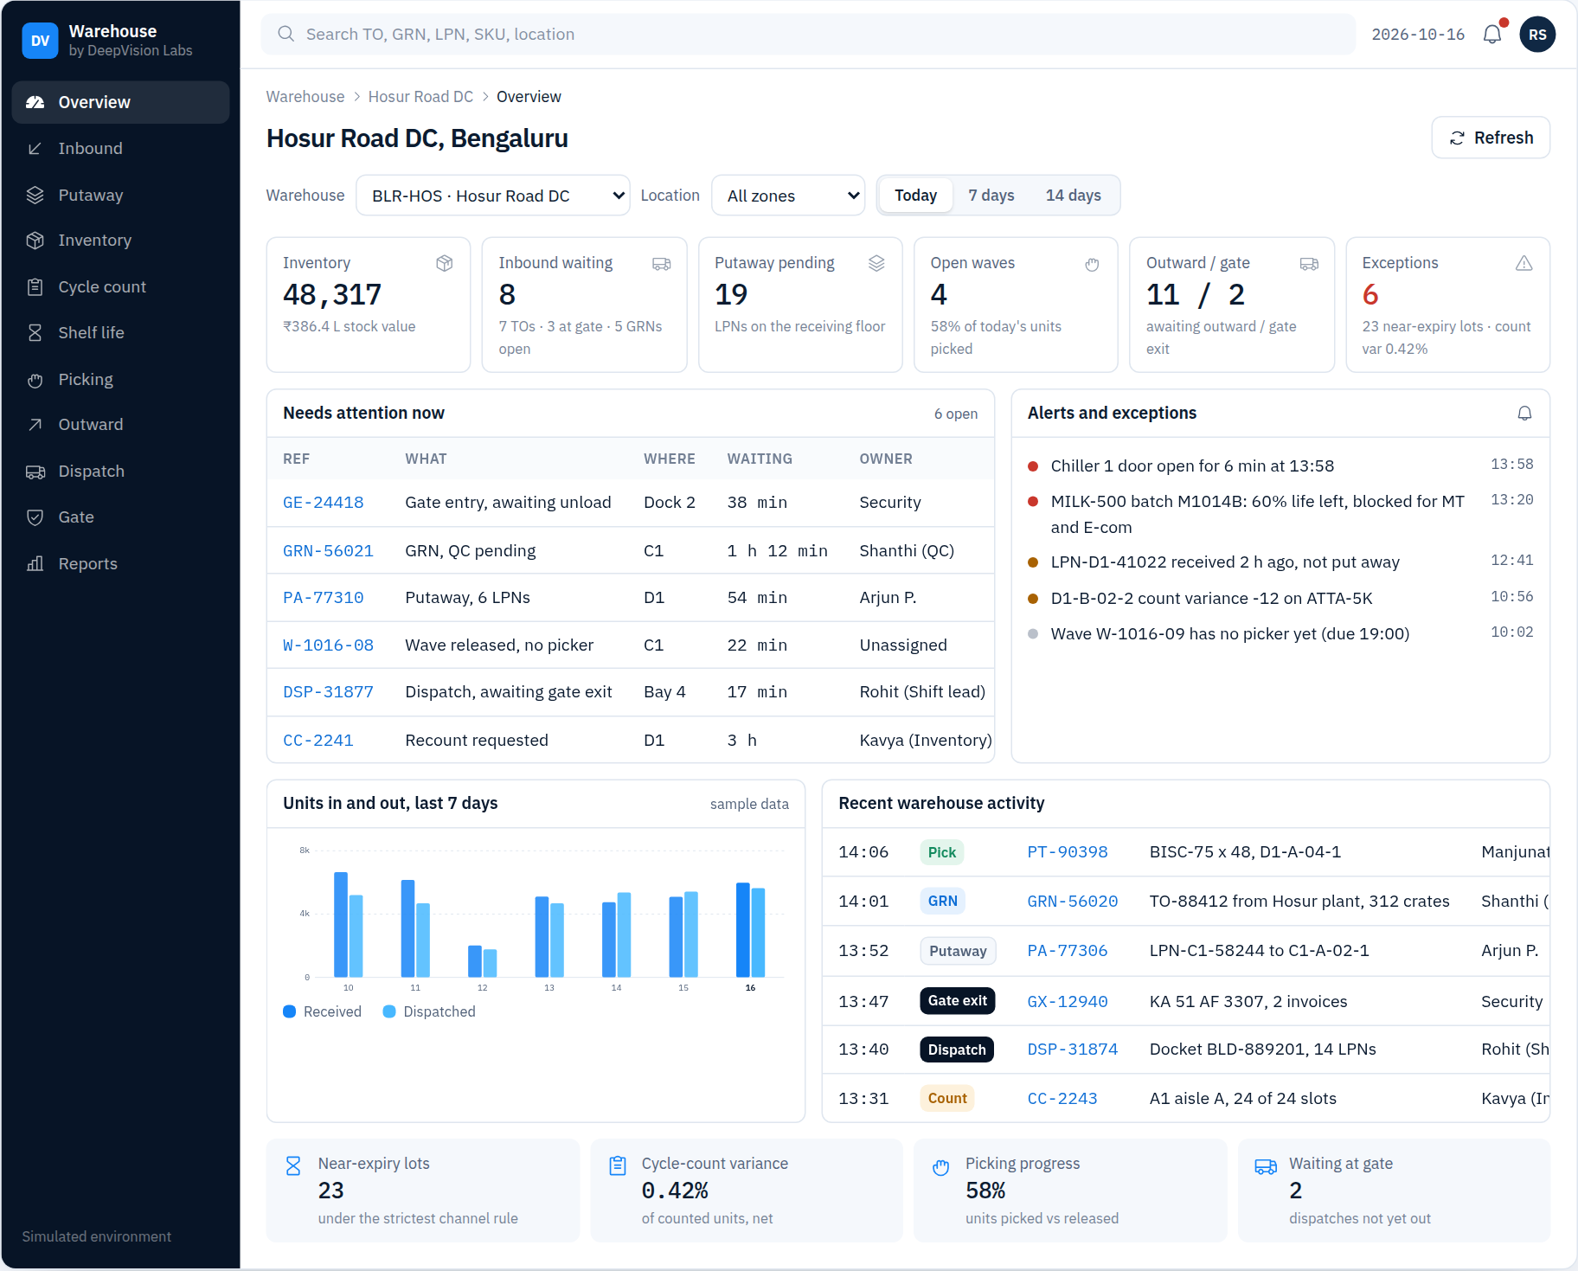Switch the range to 14 days

(1073, 196)
